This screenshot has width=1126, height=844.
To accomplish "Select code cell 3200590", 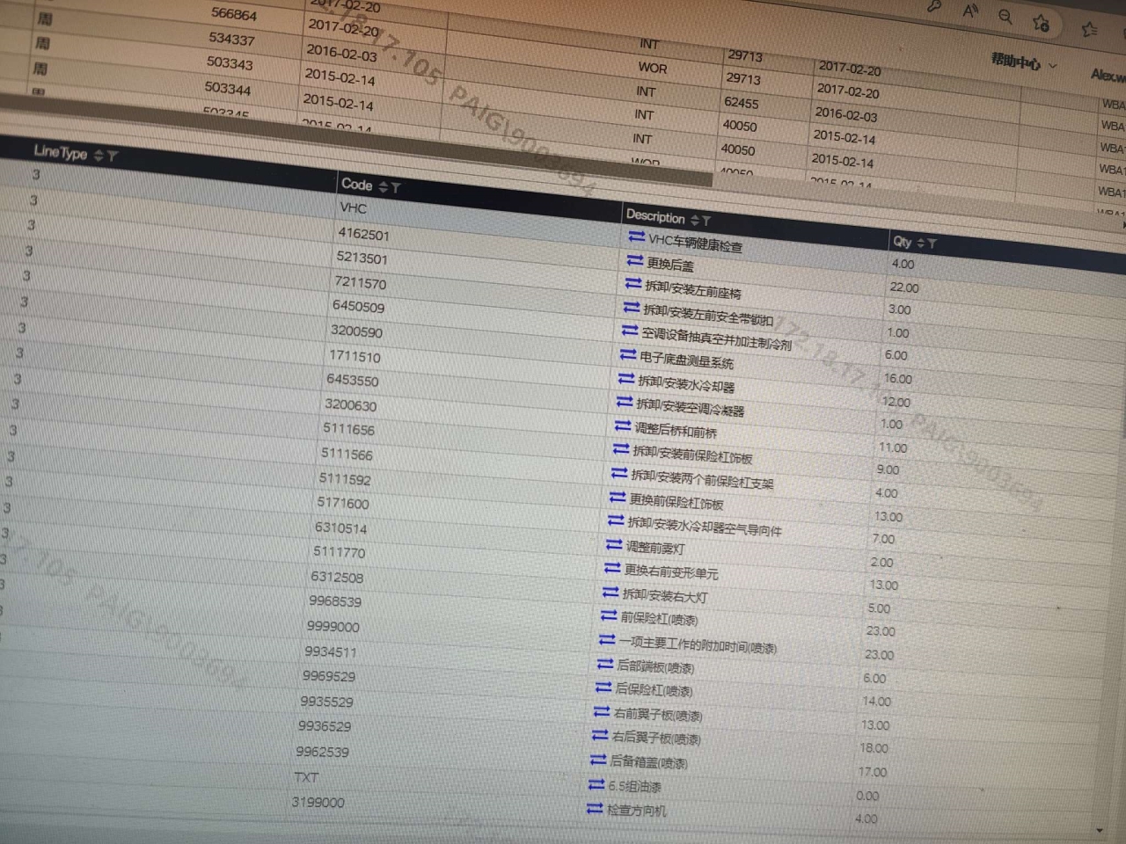I will coord(356,331).
